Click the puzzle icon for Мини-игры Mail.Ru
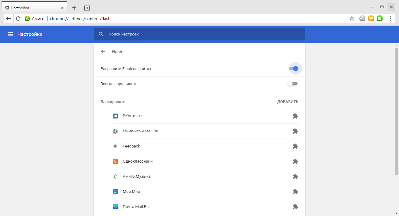The image size is (399, 216). tap(295, 131)
